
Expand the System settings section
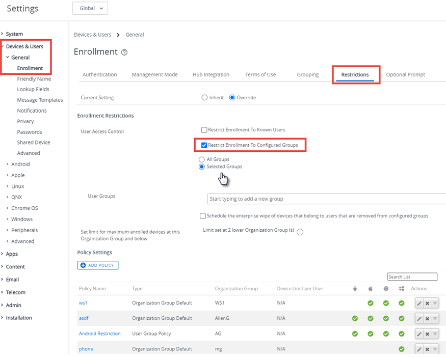pyautogui.click(x=2, y=34)
